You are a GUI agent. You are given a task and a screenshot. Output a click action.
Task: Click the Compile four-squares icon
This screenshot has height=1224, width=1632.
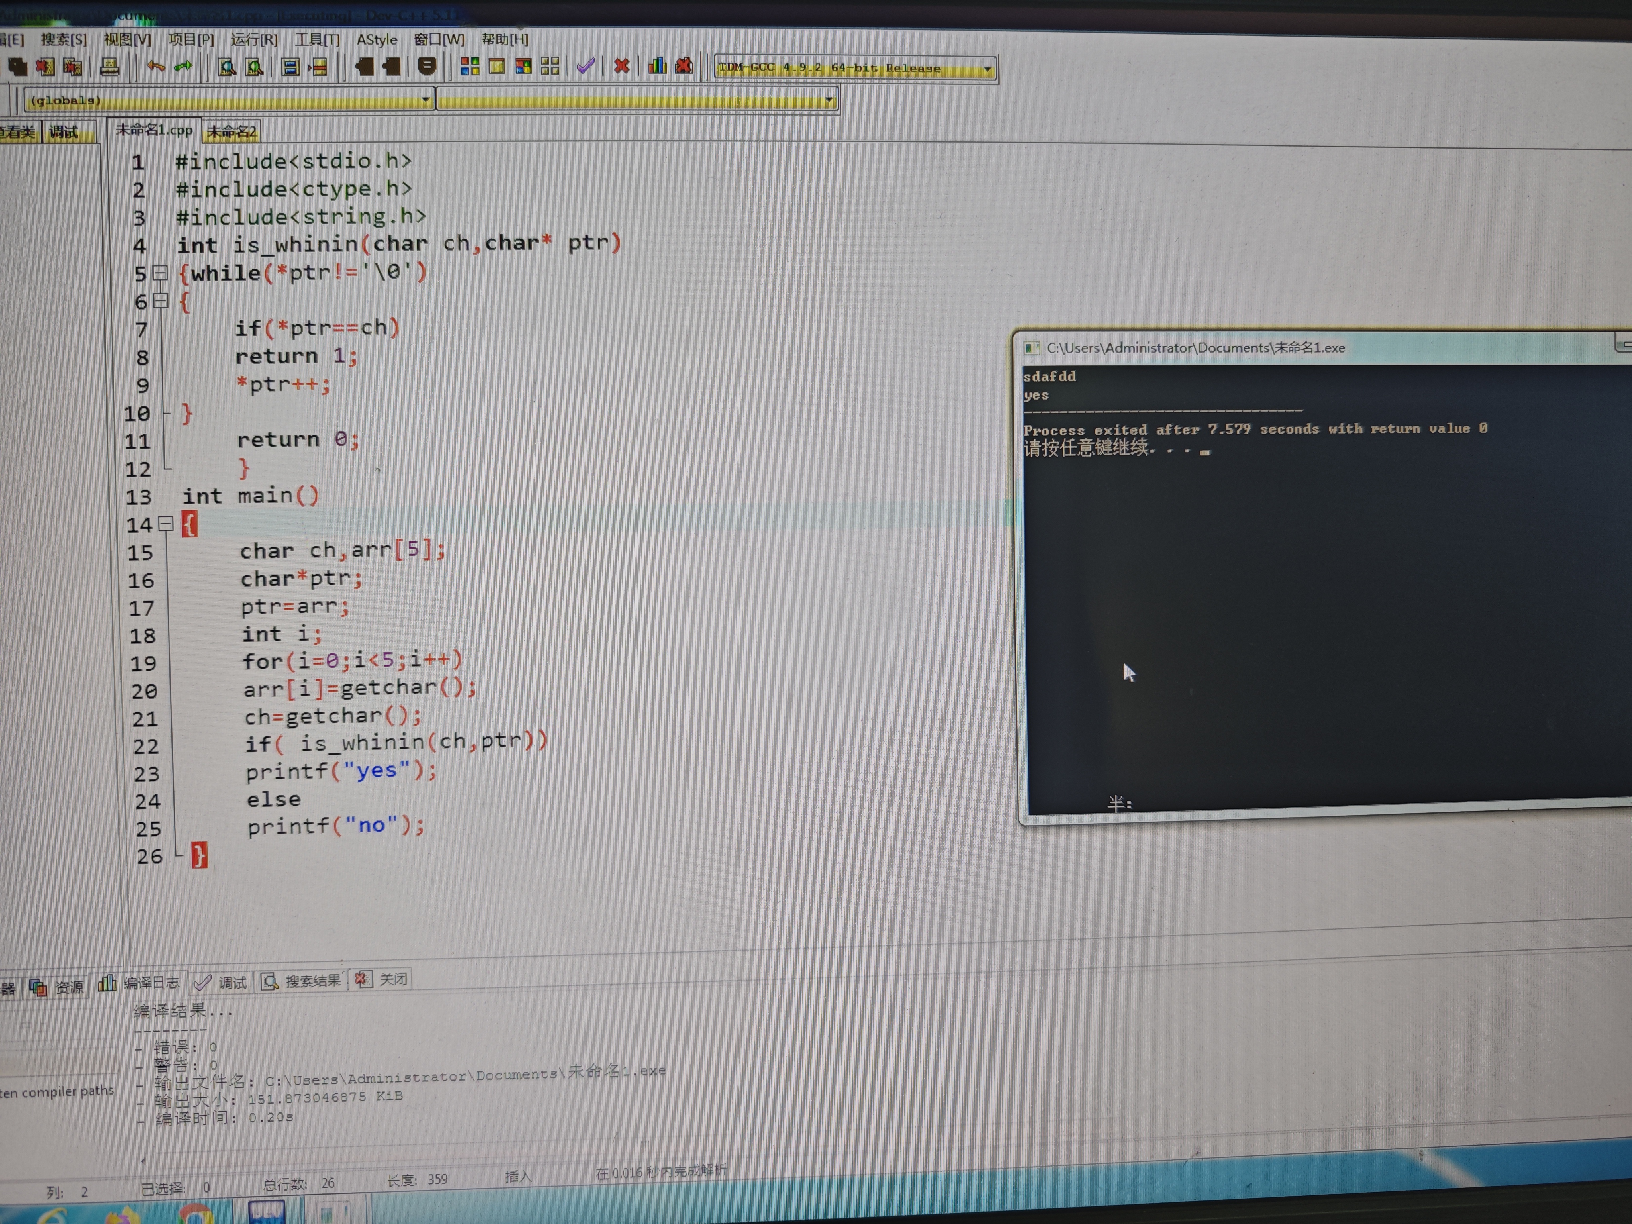coord(469,67)
